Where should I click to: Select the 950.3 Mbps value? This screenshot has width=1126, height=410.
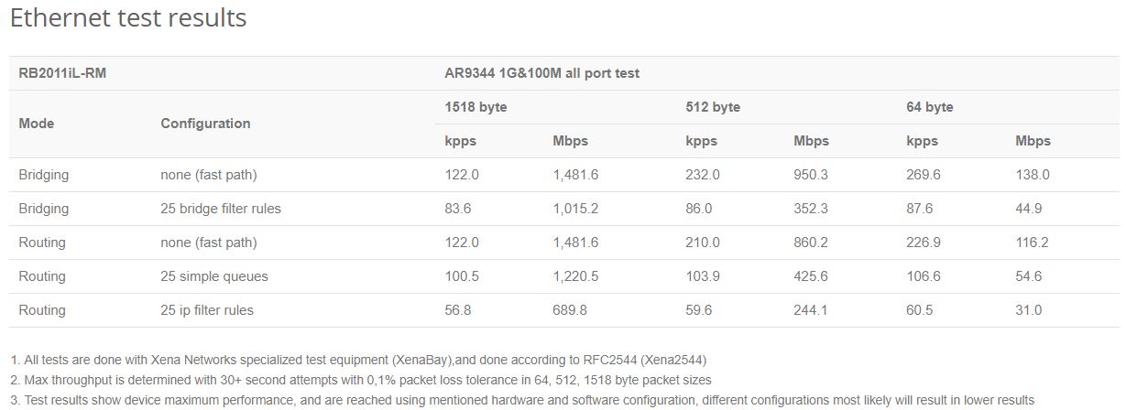coord(811,175)
